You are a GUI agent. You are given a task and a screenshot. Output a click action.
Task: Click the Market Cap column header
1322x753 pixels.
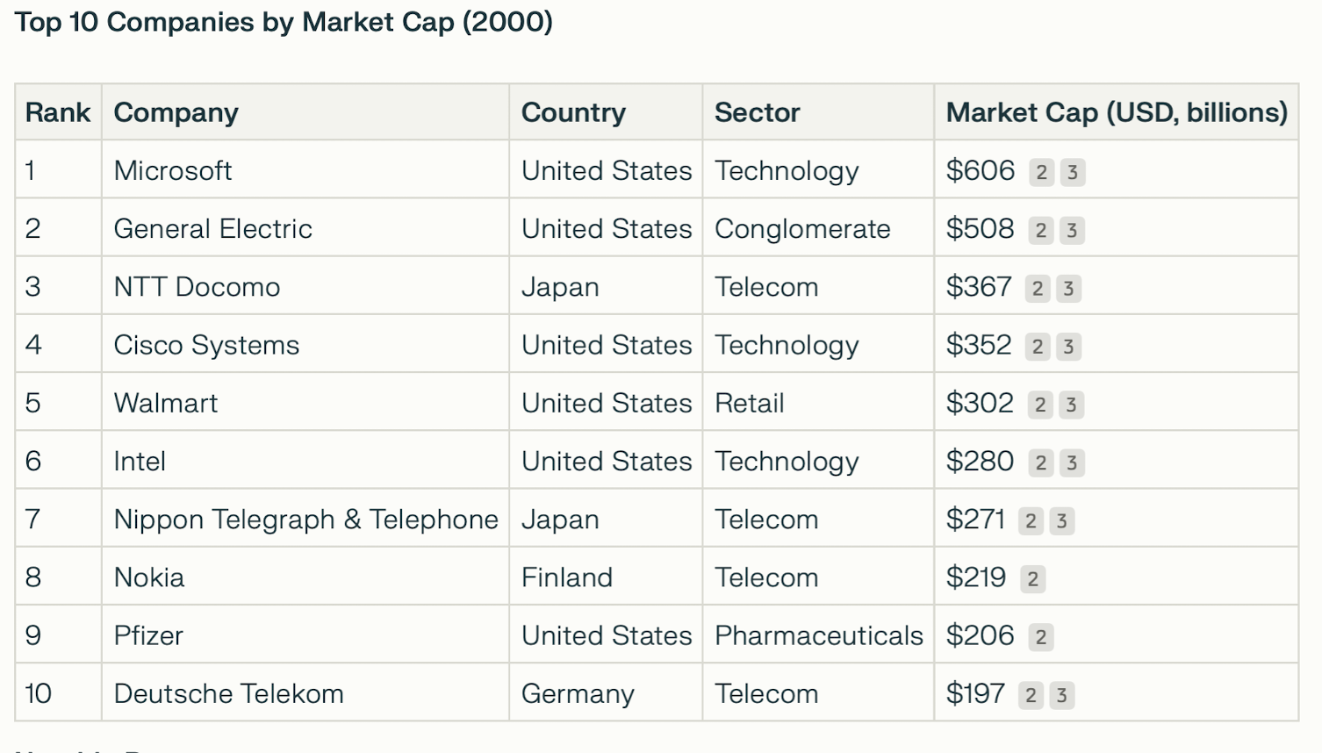[x=1116, y=112]
